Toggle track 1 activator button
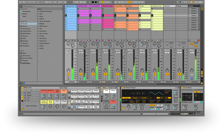 coord(69,74)
